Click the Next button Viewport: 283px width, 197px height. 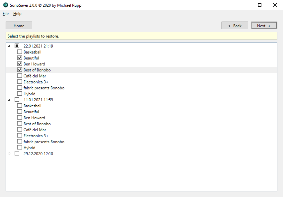(x=264, y=25)
